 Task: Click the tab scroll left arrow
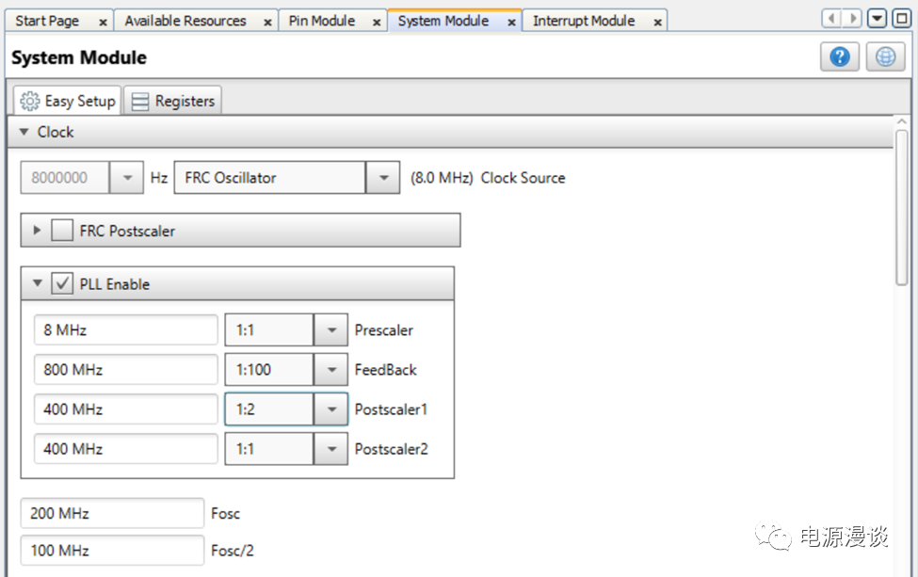coord(832,20)
